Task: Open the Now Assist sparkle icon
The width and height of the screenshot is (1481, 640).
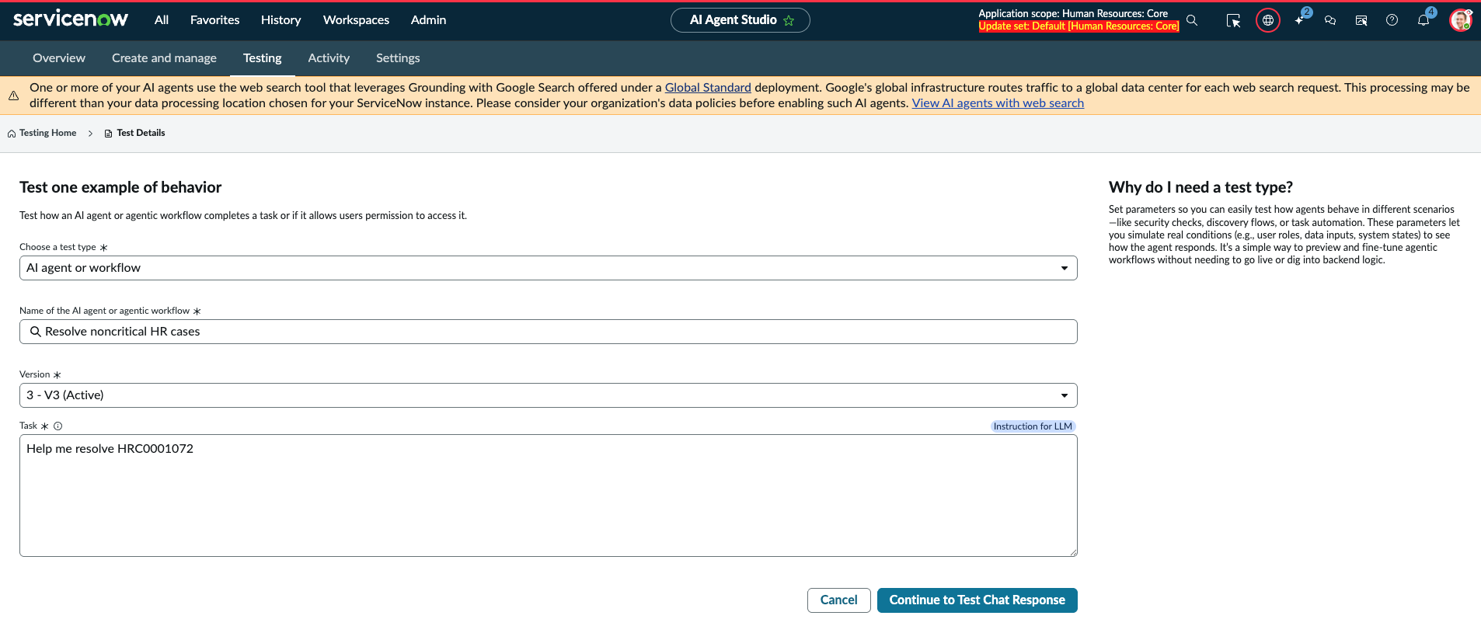Action: coord(1300,19)
